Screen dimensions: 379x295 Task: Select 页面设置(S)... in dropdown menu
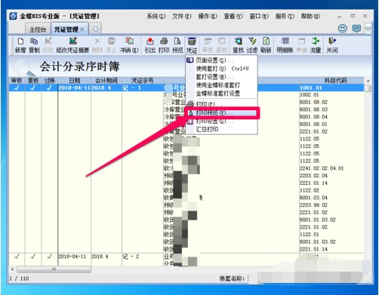point(221,60)
